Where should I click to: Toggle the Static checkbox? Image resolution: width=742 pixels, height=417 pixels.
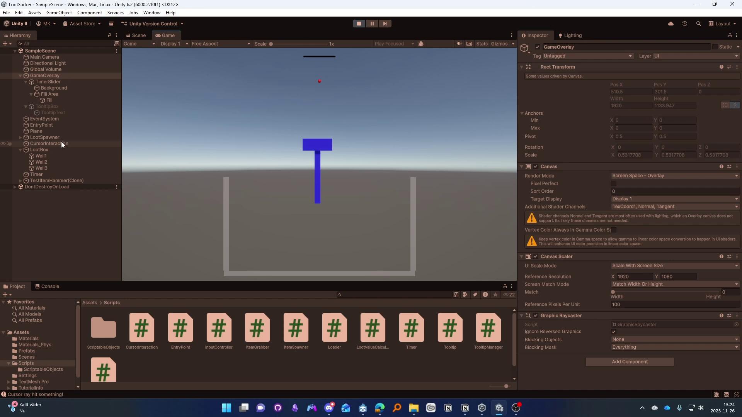(715, 47)
